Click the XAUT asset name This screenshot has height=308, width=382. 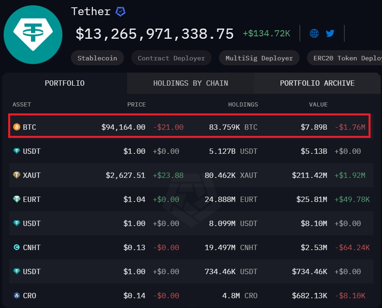32,175
